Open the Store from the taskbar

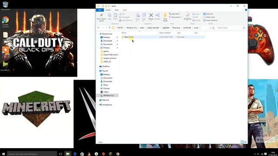[x=82, y=154]
